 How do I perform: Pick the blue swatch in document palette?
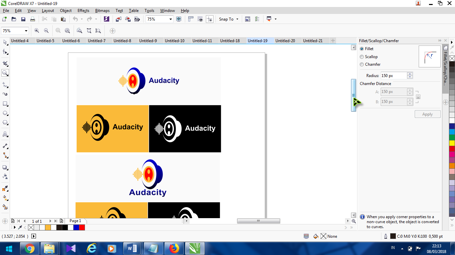click(x=76, y=227)
